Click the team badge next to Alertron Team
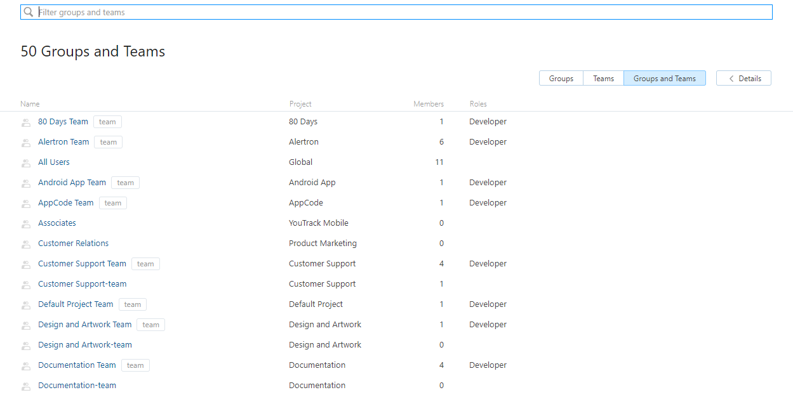 coord(108,142)
